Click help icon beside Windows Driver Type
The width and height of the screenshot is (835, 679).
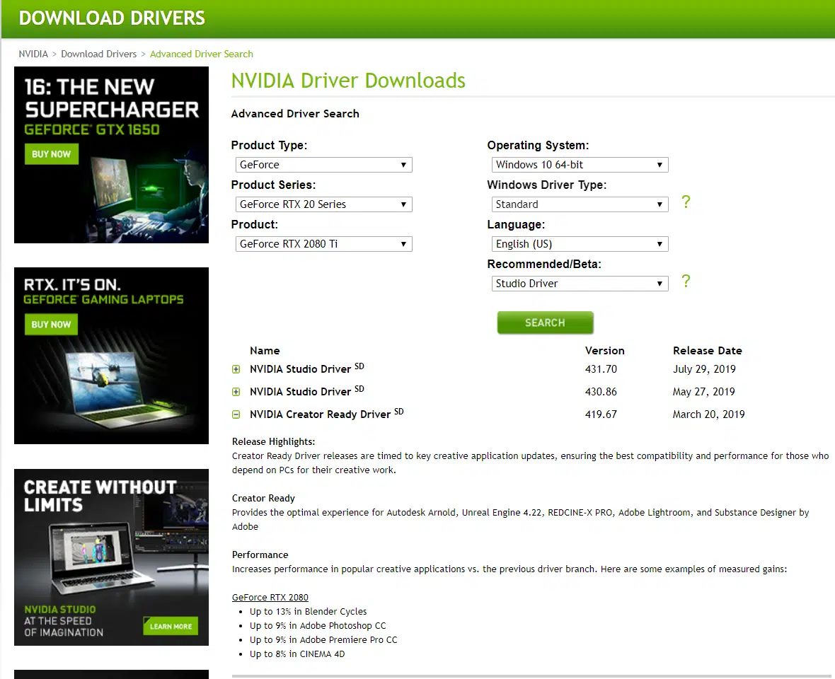(685, 202)
